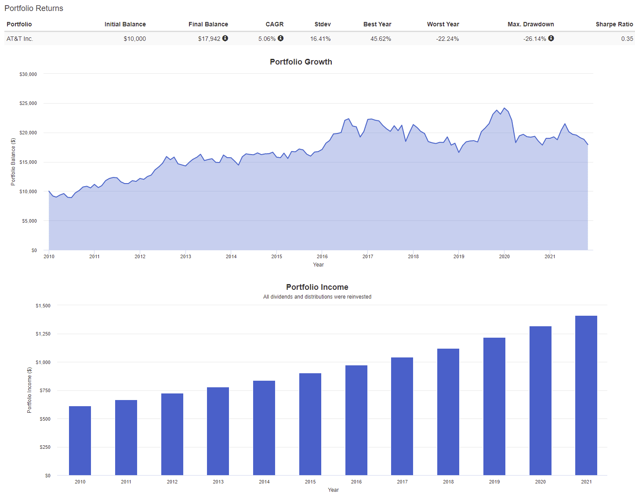Click the Portfolio Growth chart title
The width and height of the screenshot is (635, 494).
301,62
